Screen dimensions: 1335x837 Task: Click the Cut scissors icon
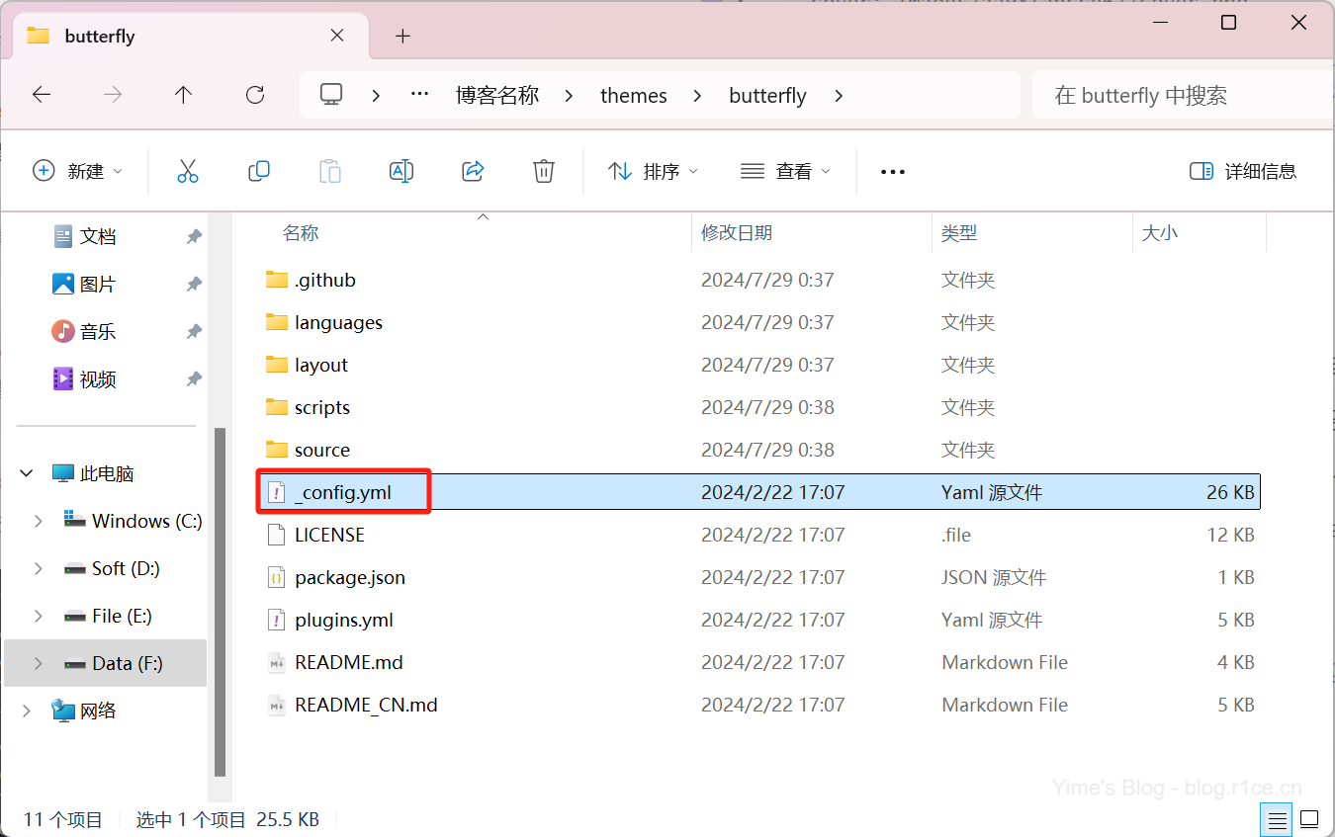[x=188, y=171]
